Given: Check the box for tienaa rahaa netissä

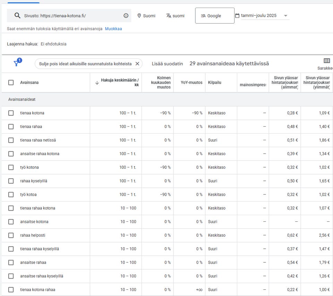Looking at the screenshot, I should (x=11, y=140).
